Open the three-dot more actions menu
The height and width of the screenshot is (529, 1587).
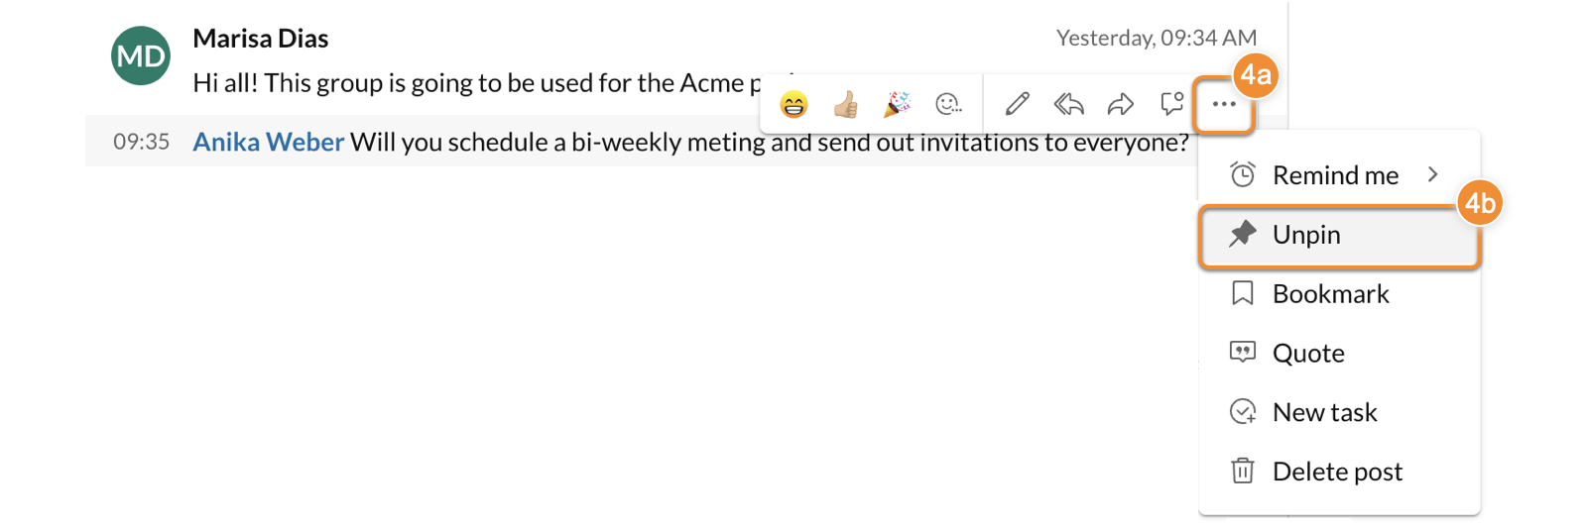[x=1224, y=104]
